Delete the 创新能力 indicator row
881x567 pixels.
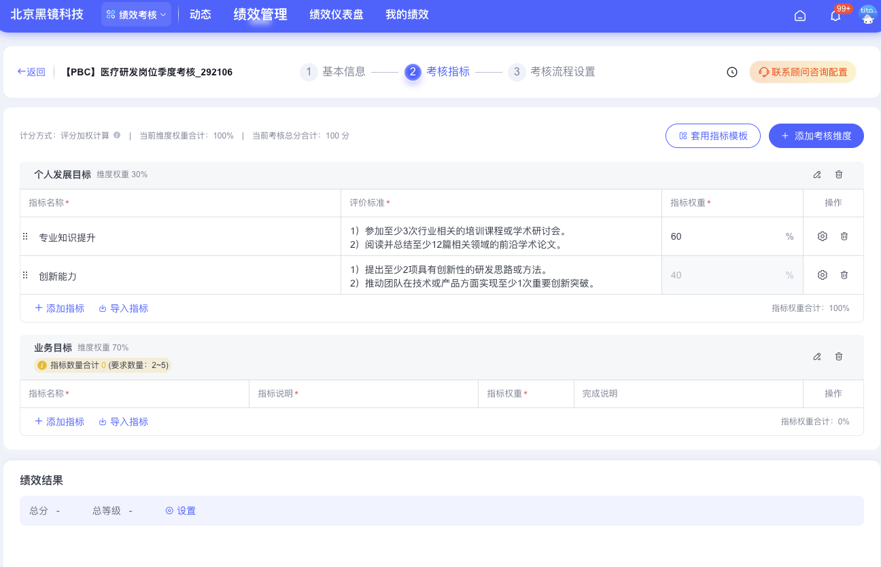pyautogui.click(x=844, y=275)
